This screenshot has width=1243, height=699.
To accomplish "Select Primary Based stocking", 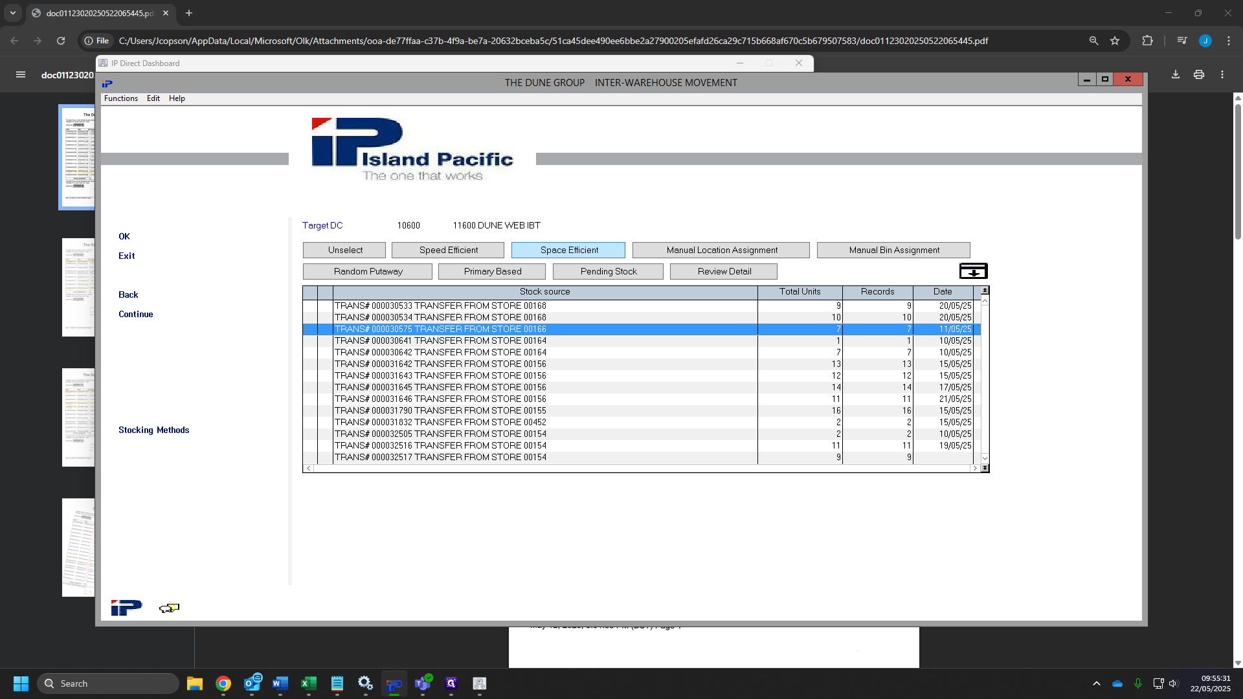I will point(492,271).
